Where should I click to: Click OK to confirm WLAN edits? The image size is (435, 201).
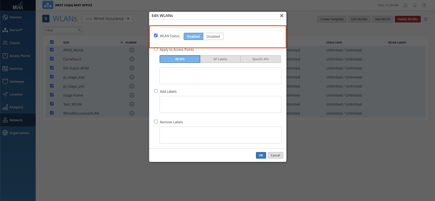click(261, 155)
